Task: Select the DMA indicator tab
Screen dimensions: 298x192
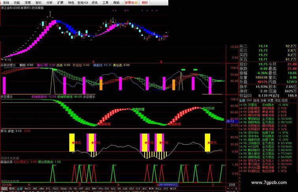Action: click(41, 189)
